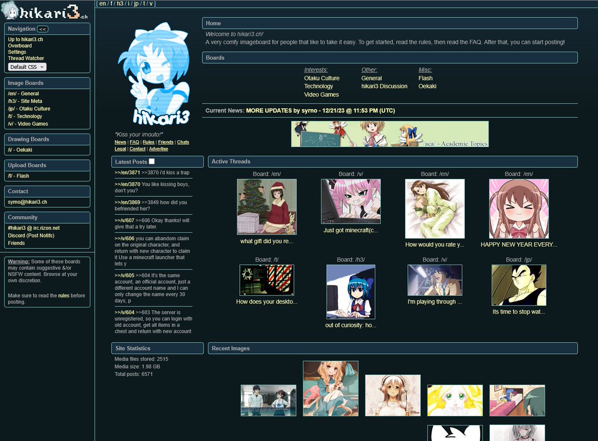Viewport: 598px width, 441px height.
Task: Open the /v/ - Video Games board in sidebar
Action: (x=28, y=124)
